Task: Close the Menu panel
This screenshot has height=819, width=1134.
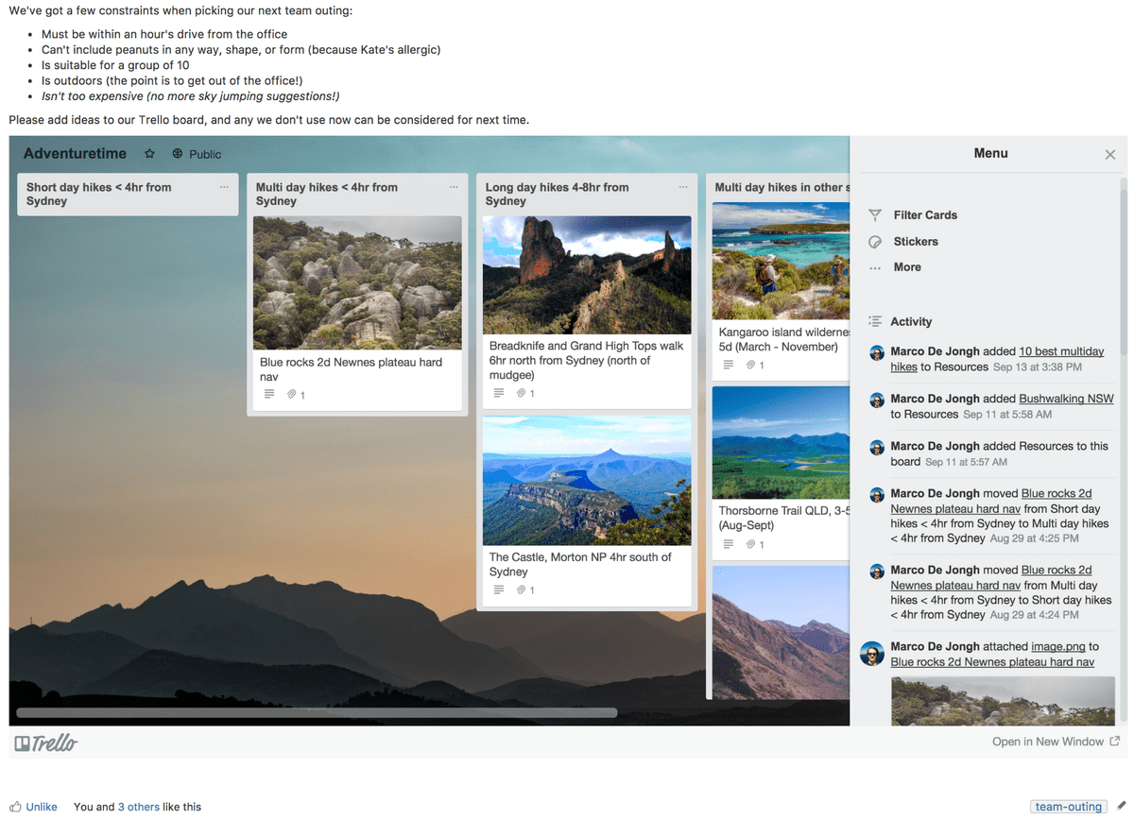Action: click(x=1109, y=154)
